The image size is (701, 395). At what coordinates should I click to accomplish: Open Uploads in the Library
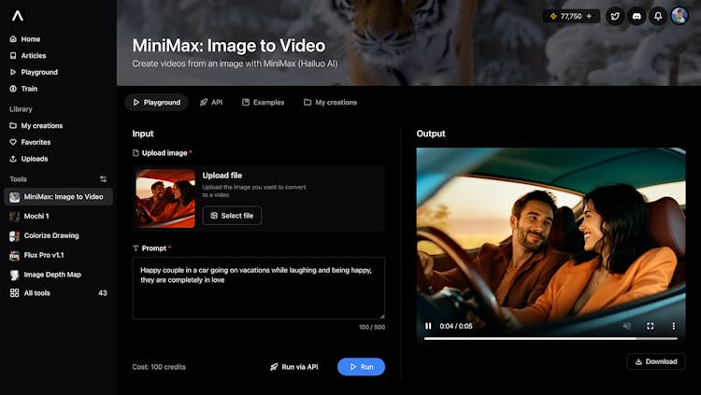click(x=29, y=159)
